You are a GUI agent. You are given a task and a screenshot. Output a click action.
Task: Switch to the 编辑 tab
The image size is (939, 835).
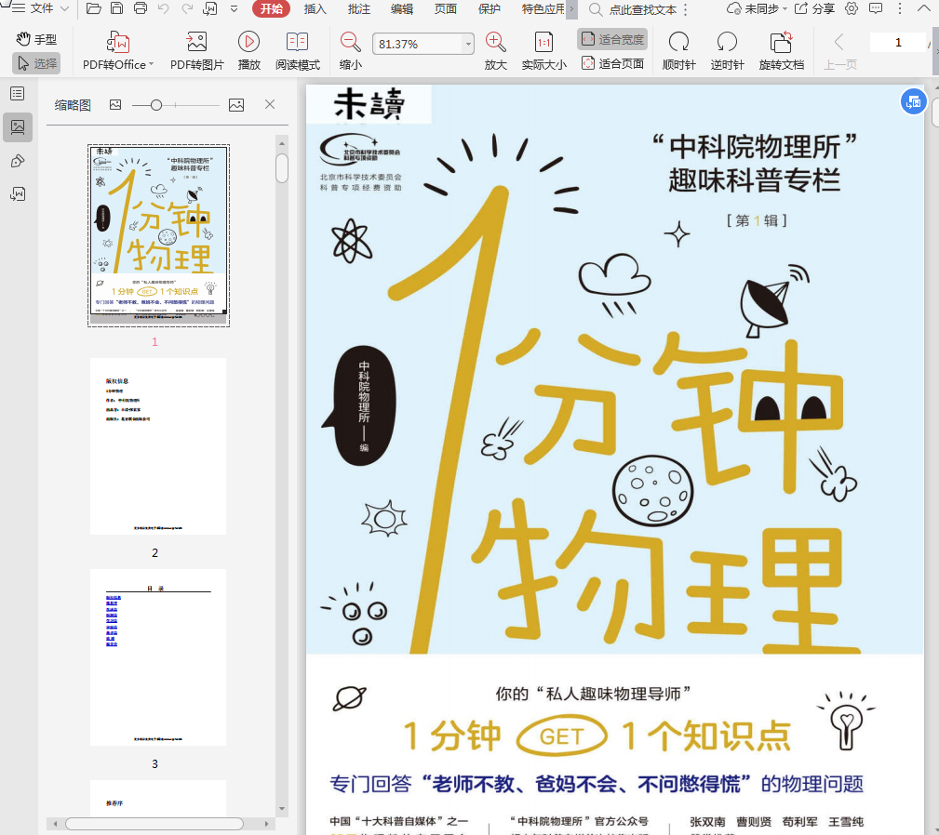tap(402, 9)
